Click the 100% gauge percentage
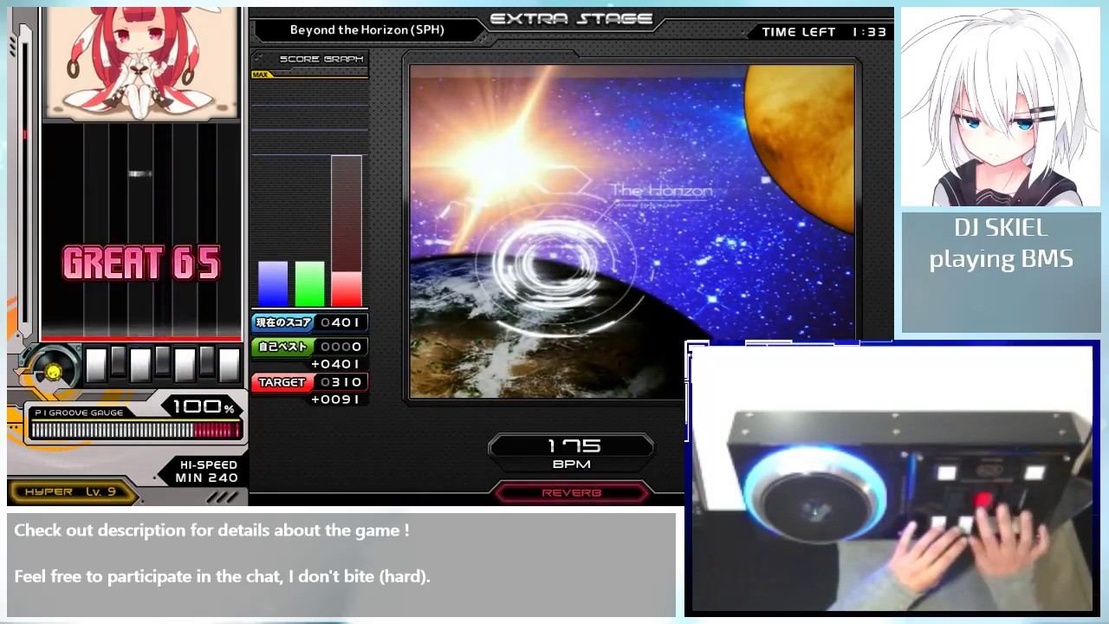 pos(204,406)
